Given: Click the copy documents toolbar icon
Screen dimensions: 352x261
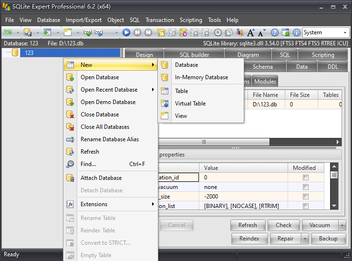Looking at the screenshot, I should click(x=229, y=32).
